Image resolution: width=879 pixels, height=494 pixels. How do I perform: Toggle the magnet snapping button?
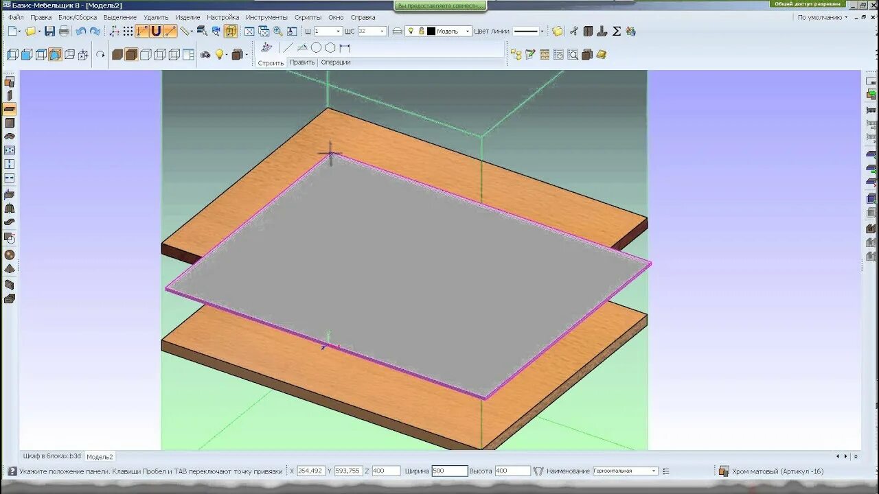(x=156, y=31)
